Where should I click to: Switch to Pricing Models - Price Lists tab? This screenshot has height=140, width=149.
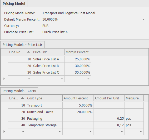click(x=22, y=45)
